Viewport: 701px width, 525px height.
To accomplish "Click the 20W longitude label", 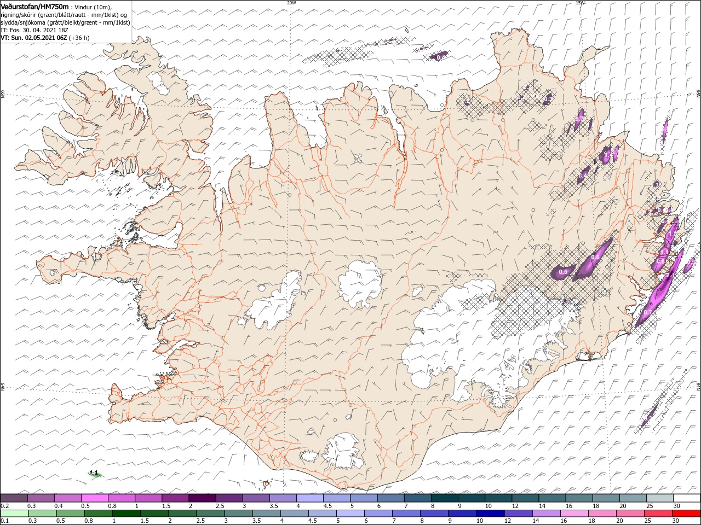I will tap(291, 3).
